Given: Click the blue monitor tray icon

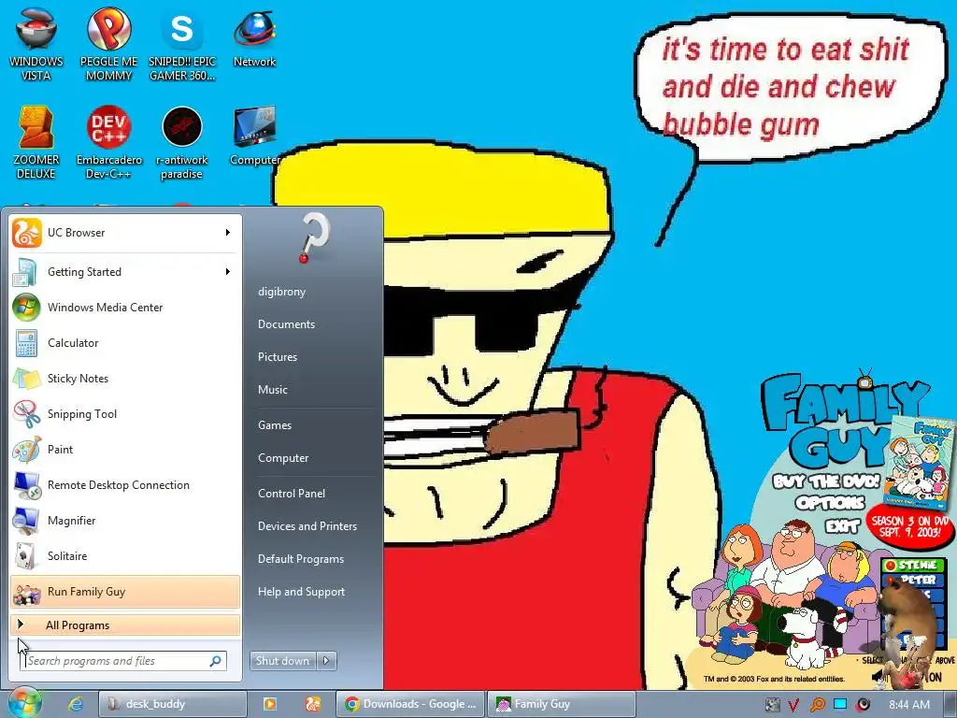Looking at the screenshot, I should 840,704.
